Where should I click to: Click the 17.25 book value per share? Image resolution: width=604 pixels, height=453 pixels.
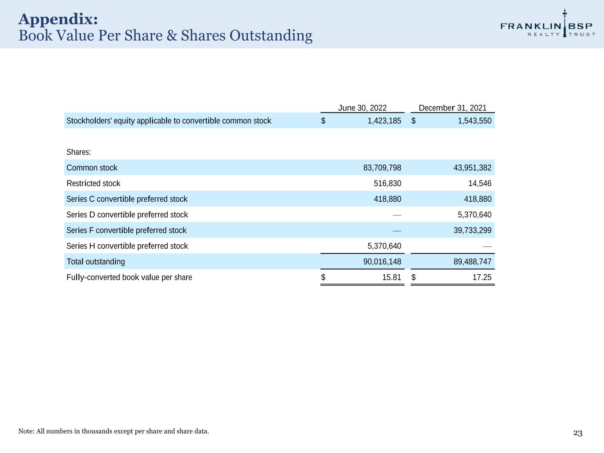[481, 277]
